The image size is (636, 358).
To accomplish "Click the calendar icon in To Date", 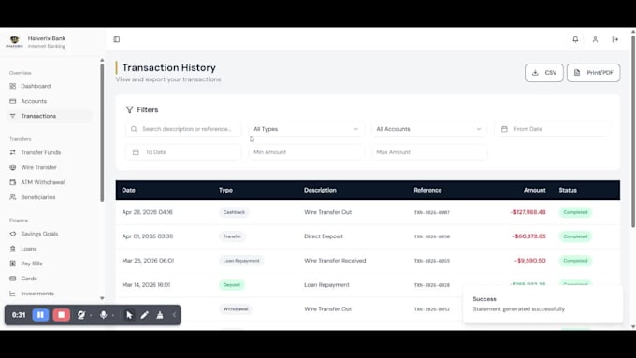I will click(136, 152).
